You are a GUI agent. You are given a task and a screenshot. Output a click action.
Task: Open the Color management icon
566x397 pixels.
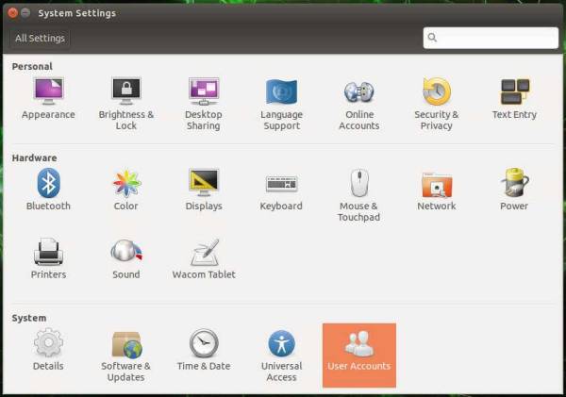[x=126, y=183]
